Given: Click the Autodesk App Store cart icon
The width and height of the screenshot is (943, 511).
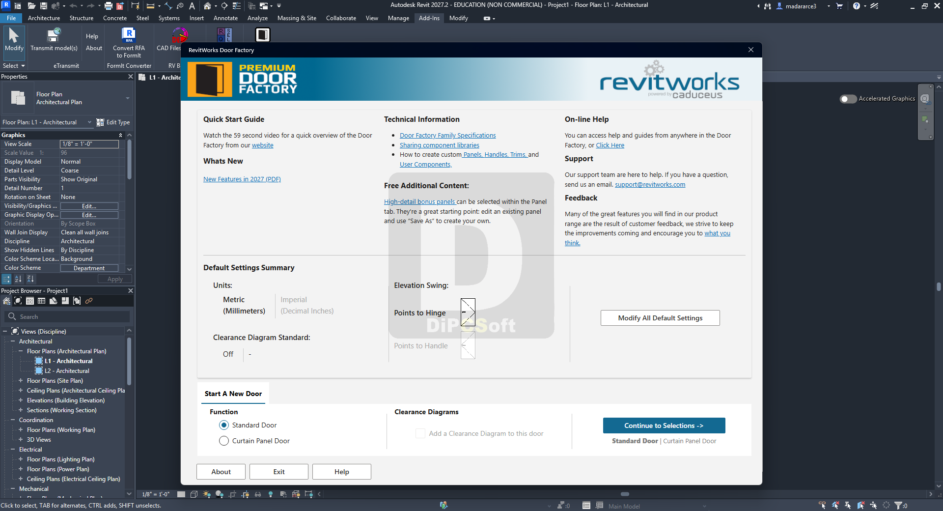Looking at the screenshot, I should [x=839, y=6].
